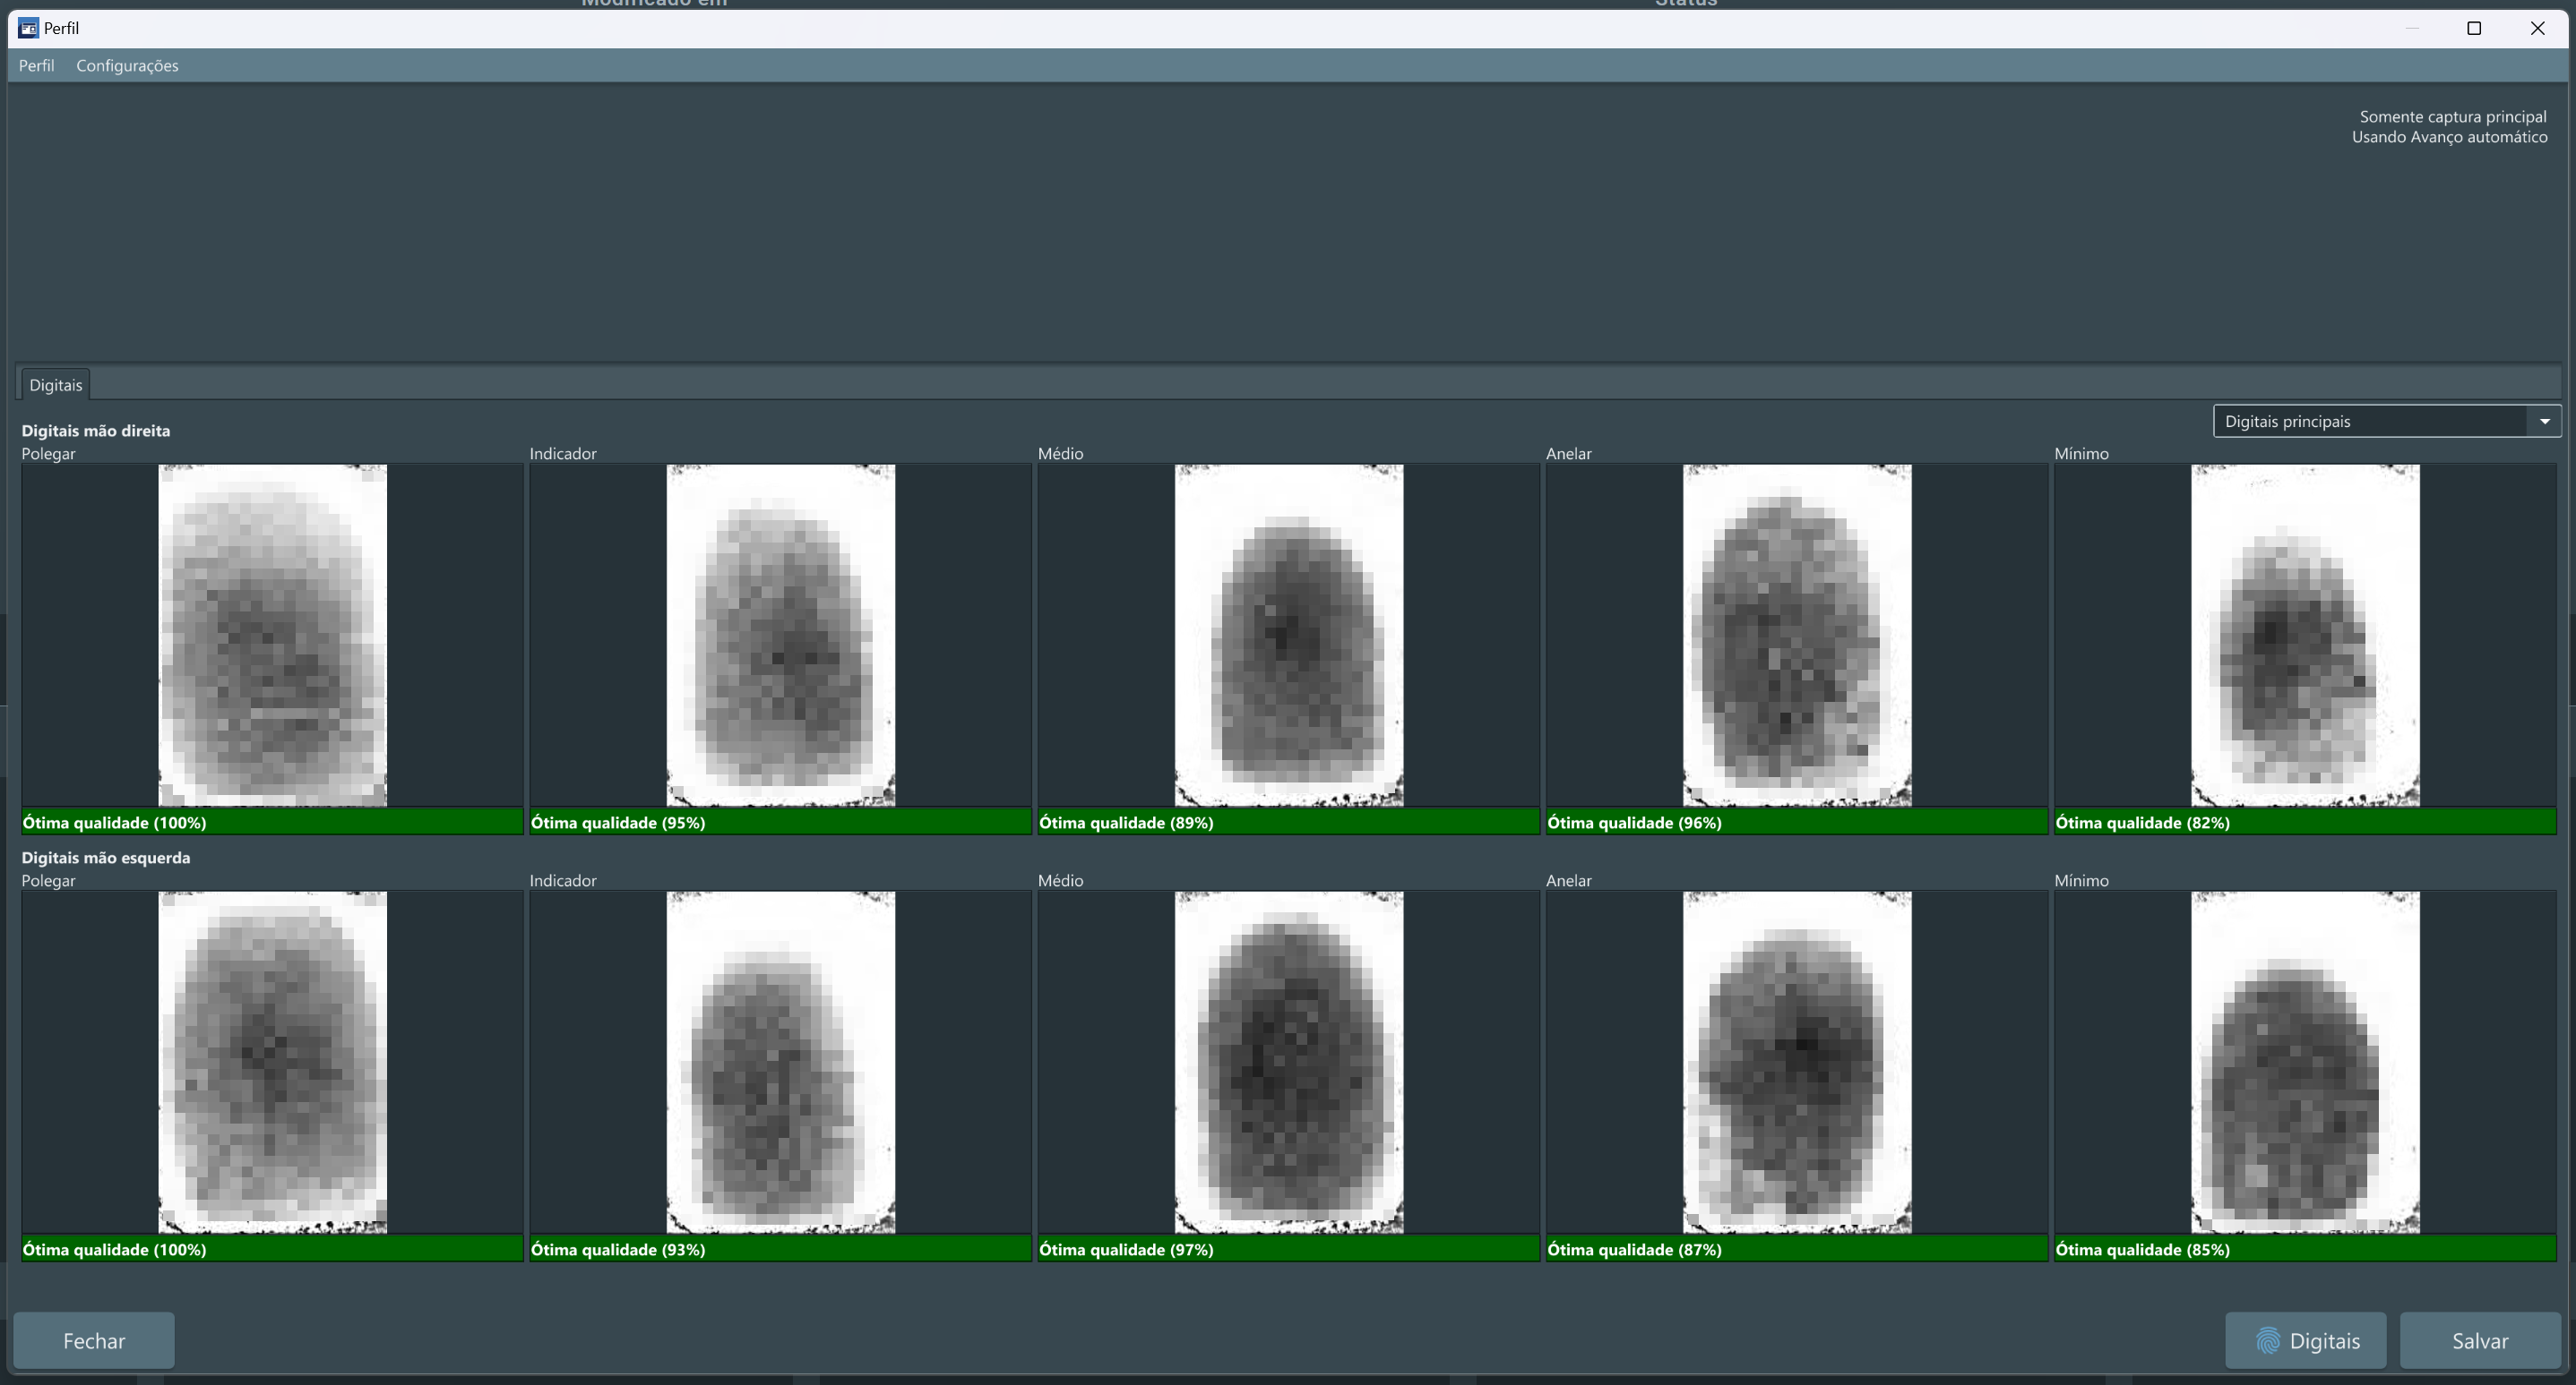Select left hand Mínimo fingerprint image

[2305, 1062]
